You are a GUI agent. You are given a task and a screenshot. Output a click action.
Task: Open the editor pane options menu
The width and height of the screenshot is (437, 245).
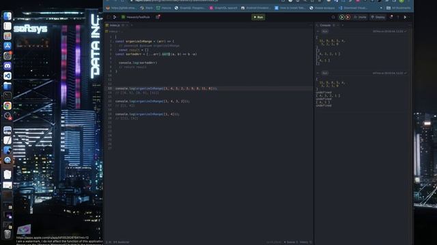[x=311, y=25]
